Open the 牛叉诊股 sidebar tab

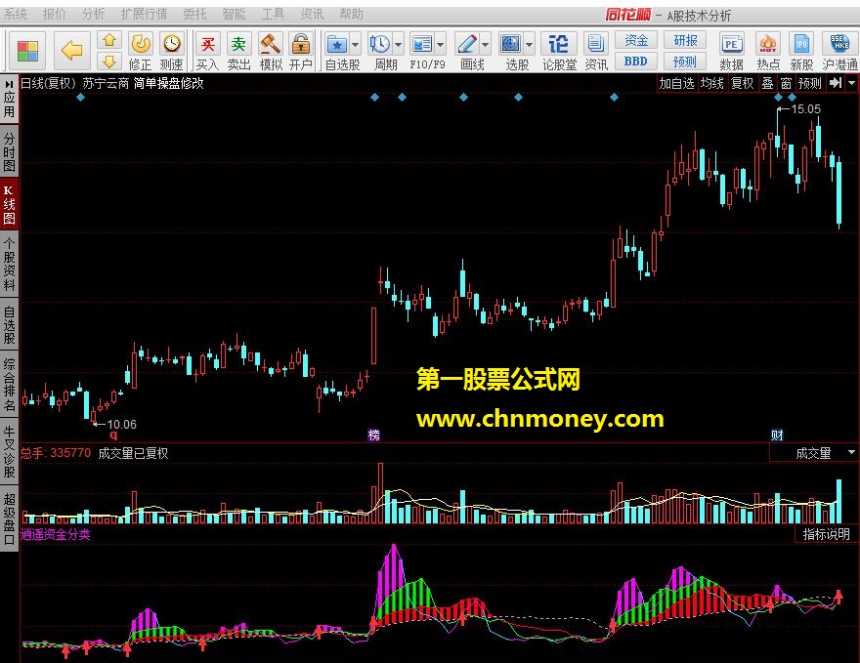coord(9,450)
